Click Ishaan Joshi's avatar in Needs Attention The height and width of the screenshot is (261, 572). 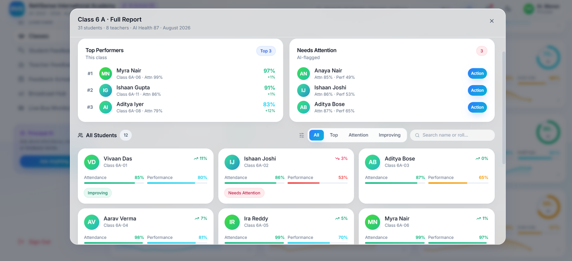304,90
